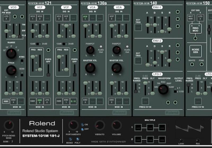Click the left VCA PANPOT knob

(90, 50)
